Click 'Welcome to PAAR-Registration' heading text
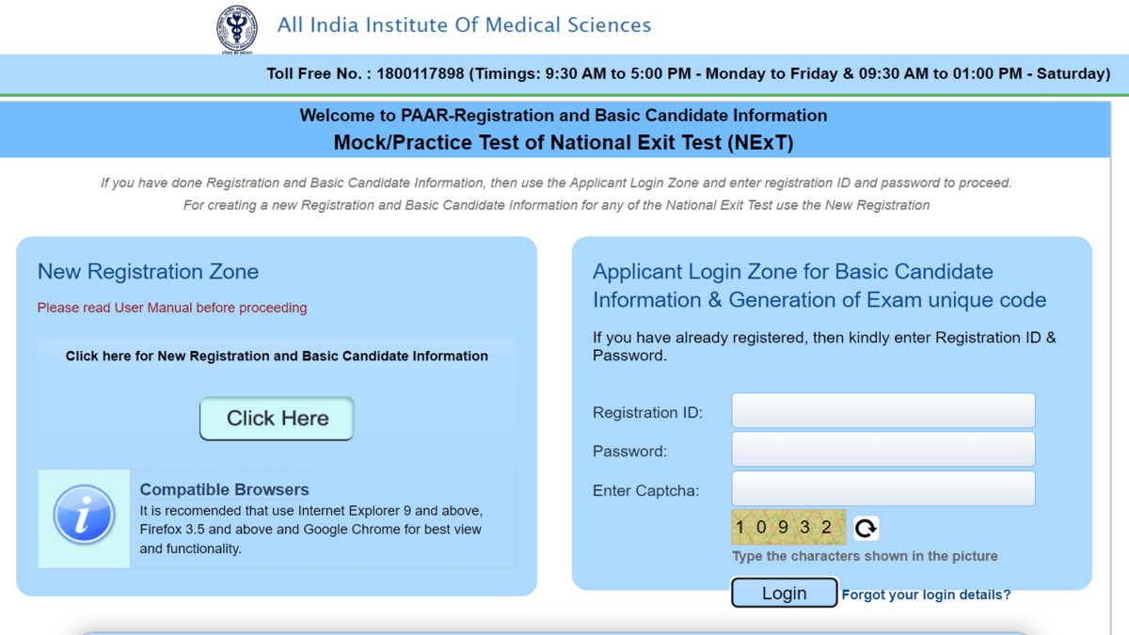 point(564,116)
